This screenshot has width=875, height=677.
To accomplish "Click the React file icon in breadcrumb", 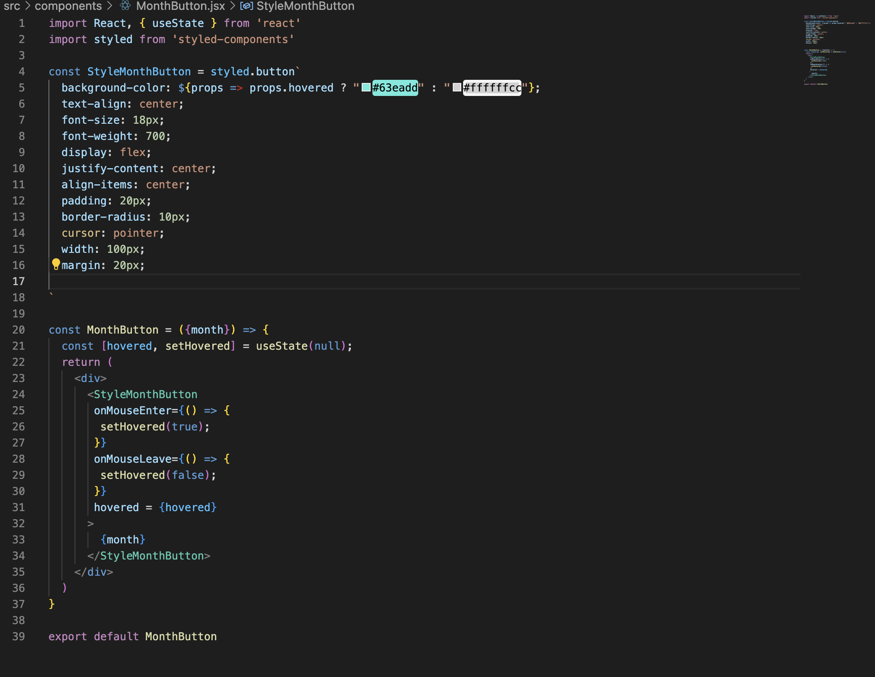I will 125,6.
